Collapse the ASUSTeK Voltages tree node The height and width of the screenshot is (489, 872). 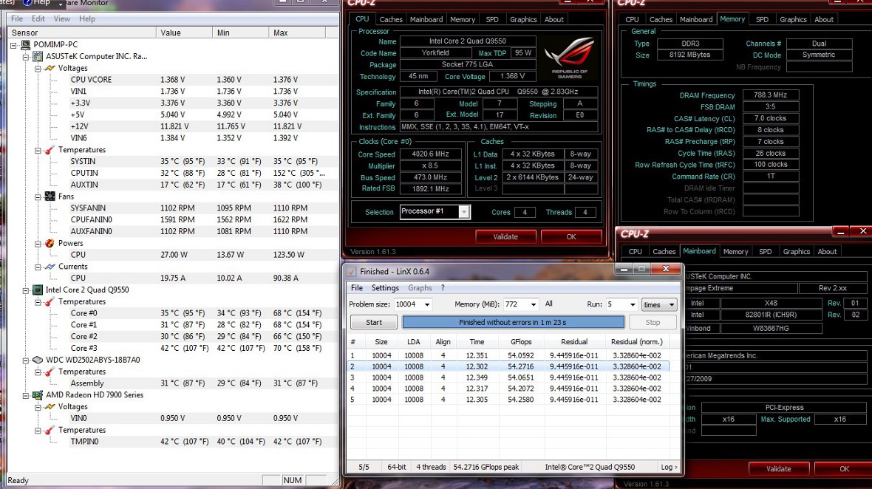coord(38,68)
